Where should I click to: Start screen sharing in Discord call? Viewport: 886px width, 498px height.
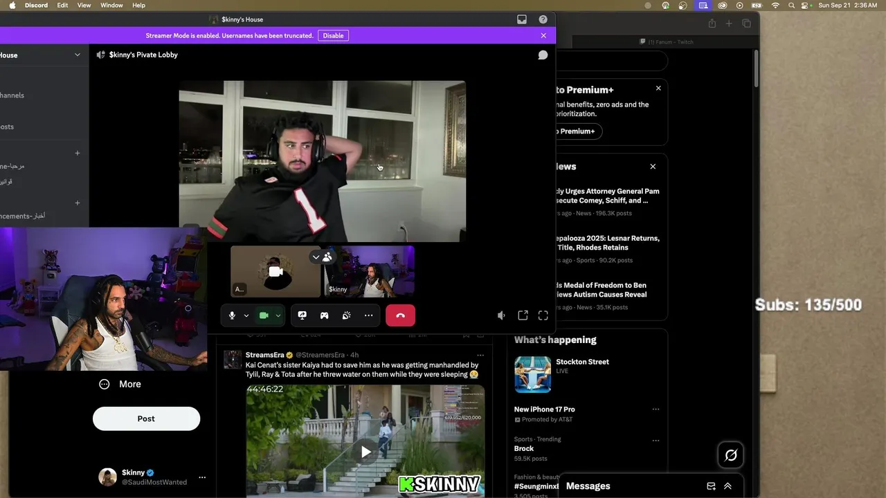(302, 315)
